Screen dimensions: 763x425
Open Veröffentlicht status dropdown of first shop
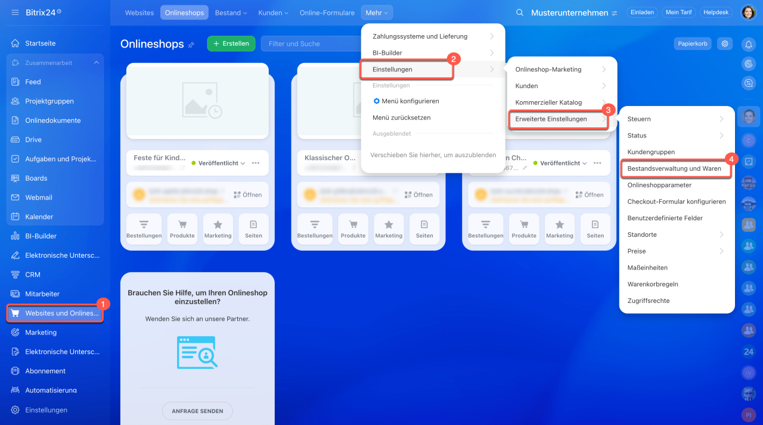(218, 163)
